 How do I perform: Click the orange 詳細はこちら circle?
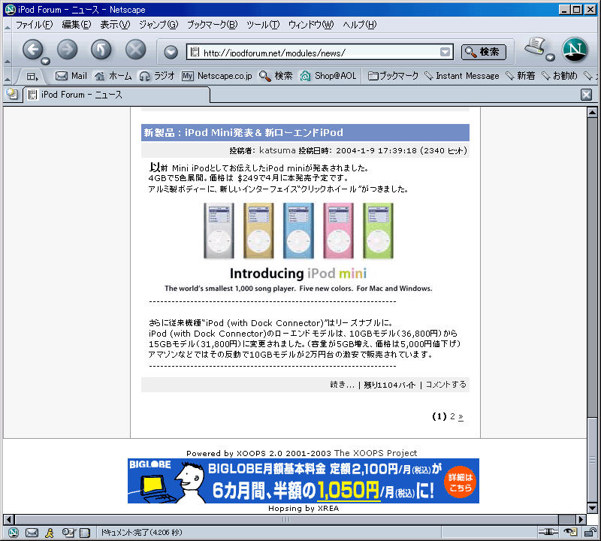460,482
